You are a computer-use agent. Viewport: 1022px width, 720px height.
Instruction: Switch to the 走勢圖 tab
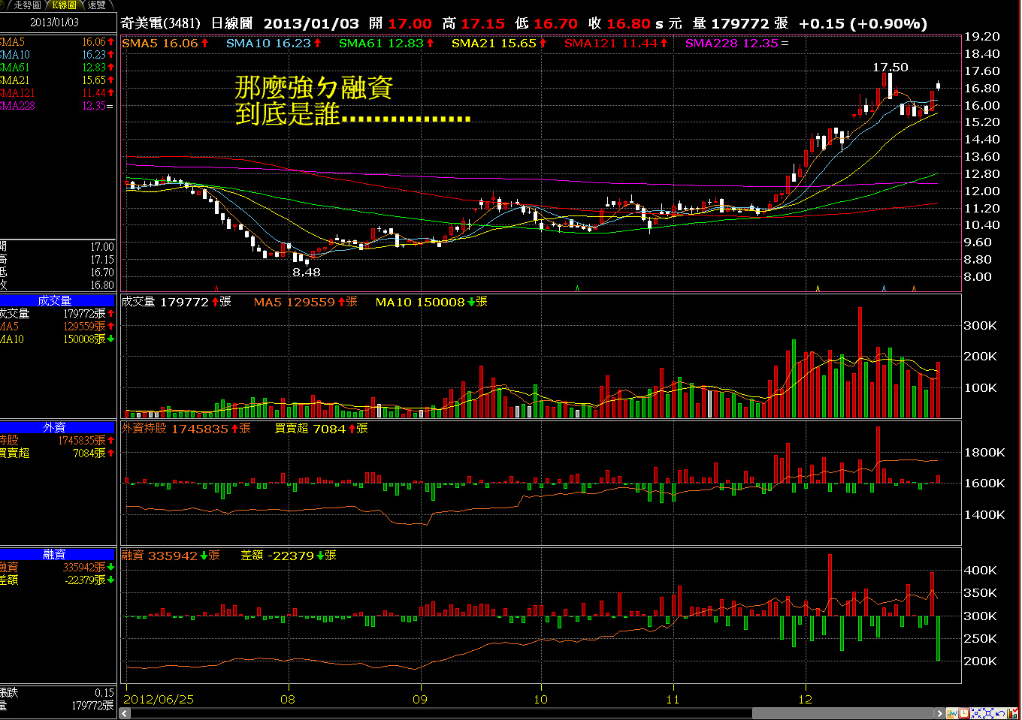pos(26,5)
